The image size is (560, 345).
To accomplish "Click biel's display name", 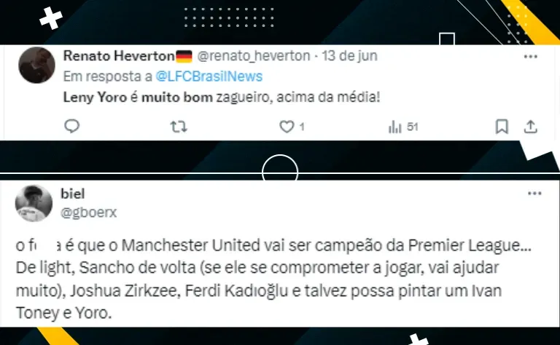I will click(73, 194).
